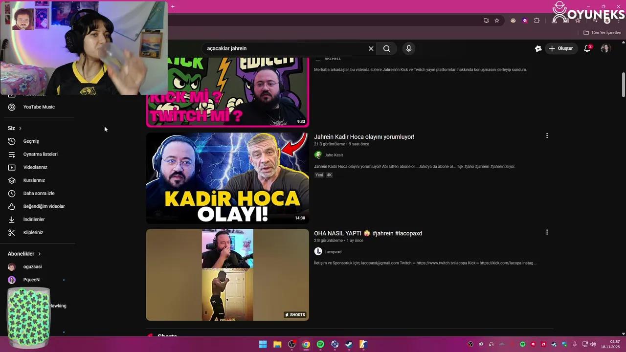Open the Kick mi Twitch mi thumbnail

click(x=227, y=92)
